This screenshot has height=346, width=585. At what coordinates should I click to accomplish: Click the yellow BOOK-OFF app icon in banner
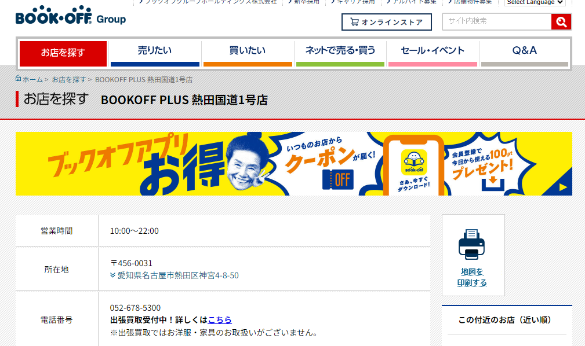414,162
